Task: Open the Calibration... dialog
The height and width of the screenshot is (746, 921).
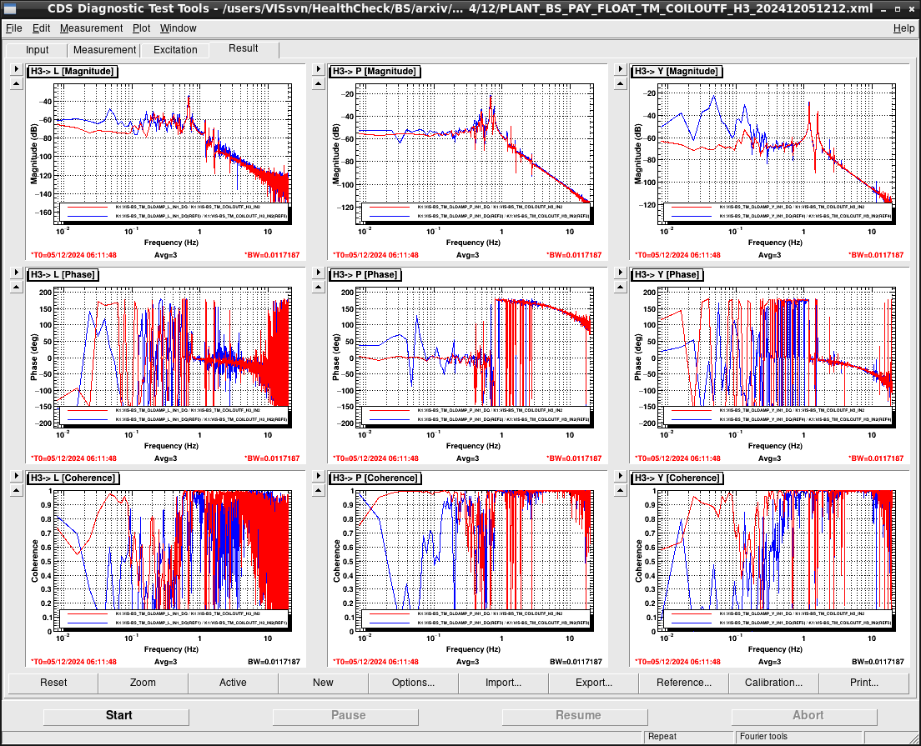Action: [773, 683]
